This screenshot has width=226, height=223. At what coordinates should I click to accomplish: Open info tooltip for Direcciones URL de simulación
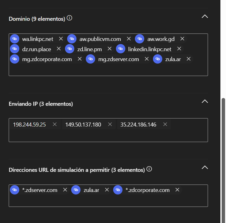(x=149, y=169)
